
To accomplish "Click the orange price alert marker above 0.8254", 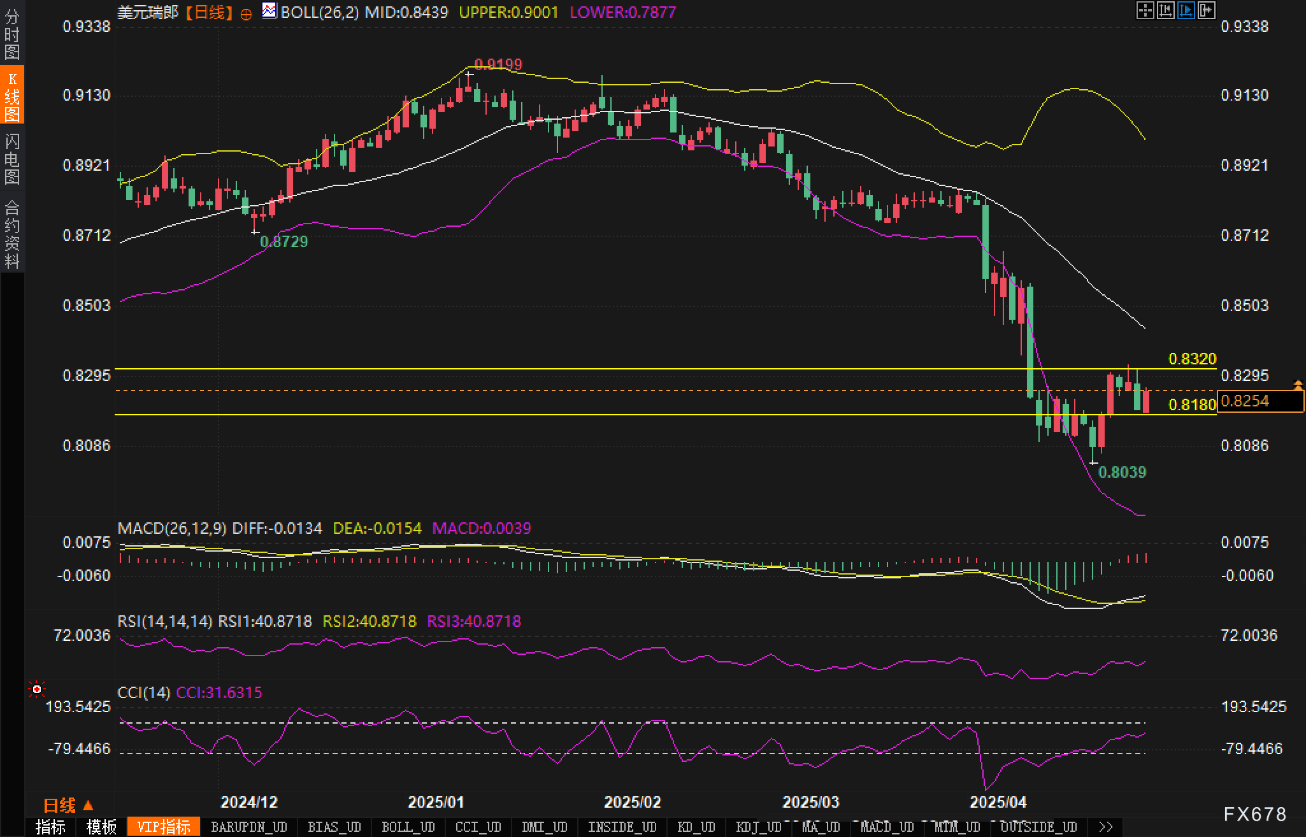I will [1298, 384].
